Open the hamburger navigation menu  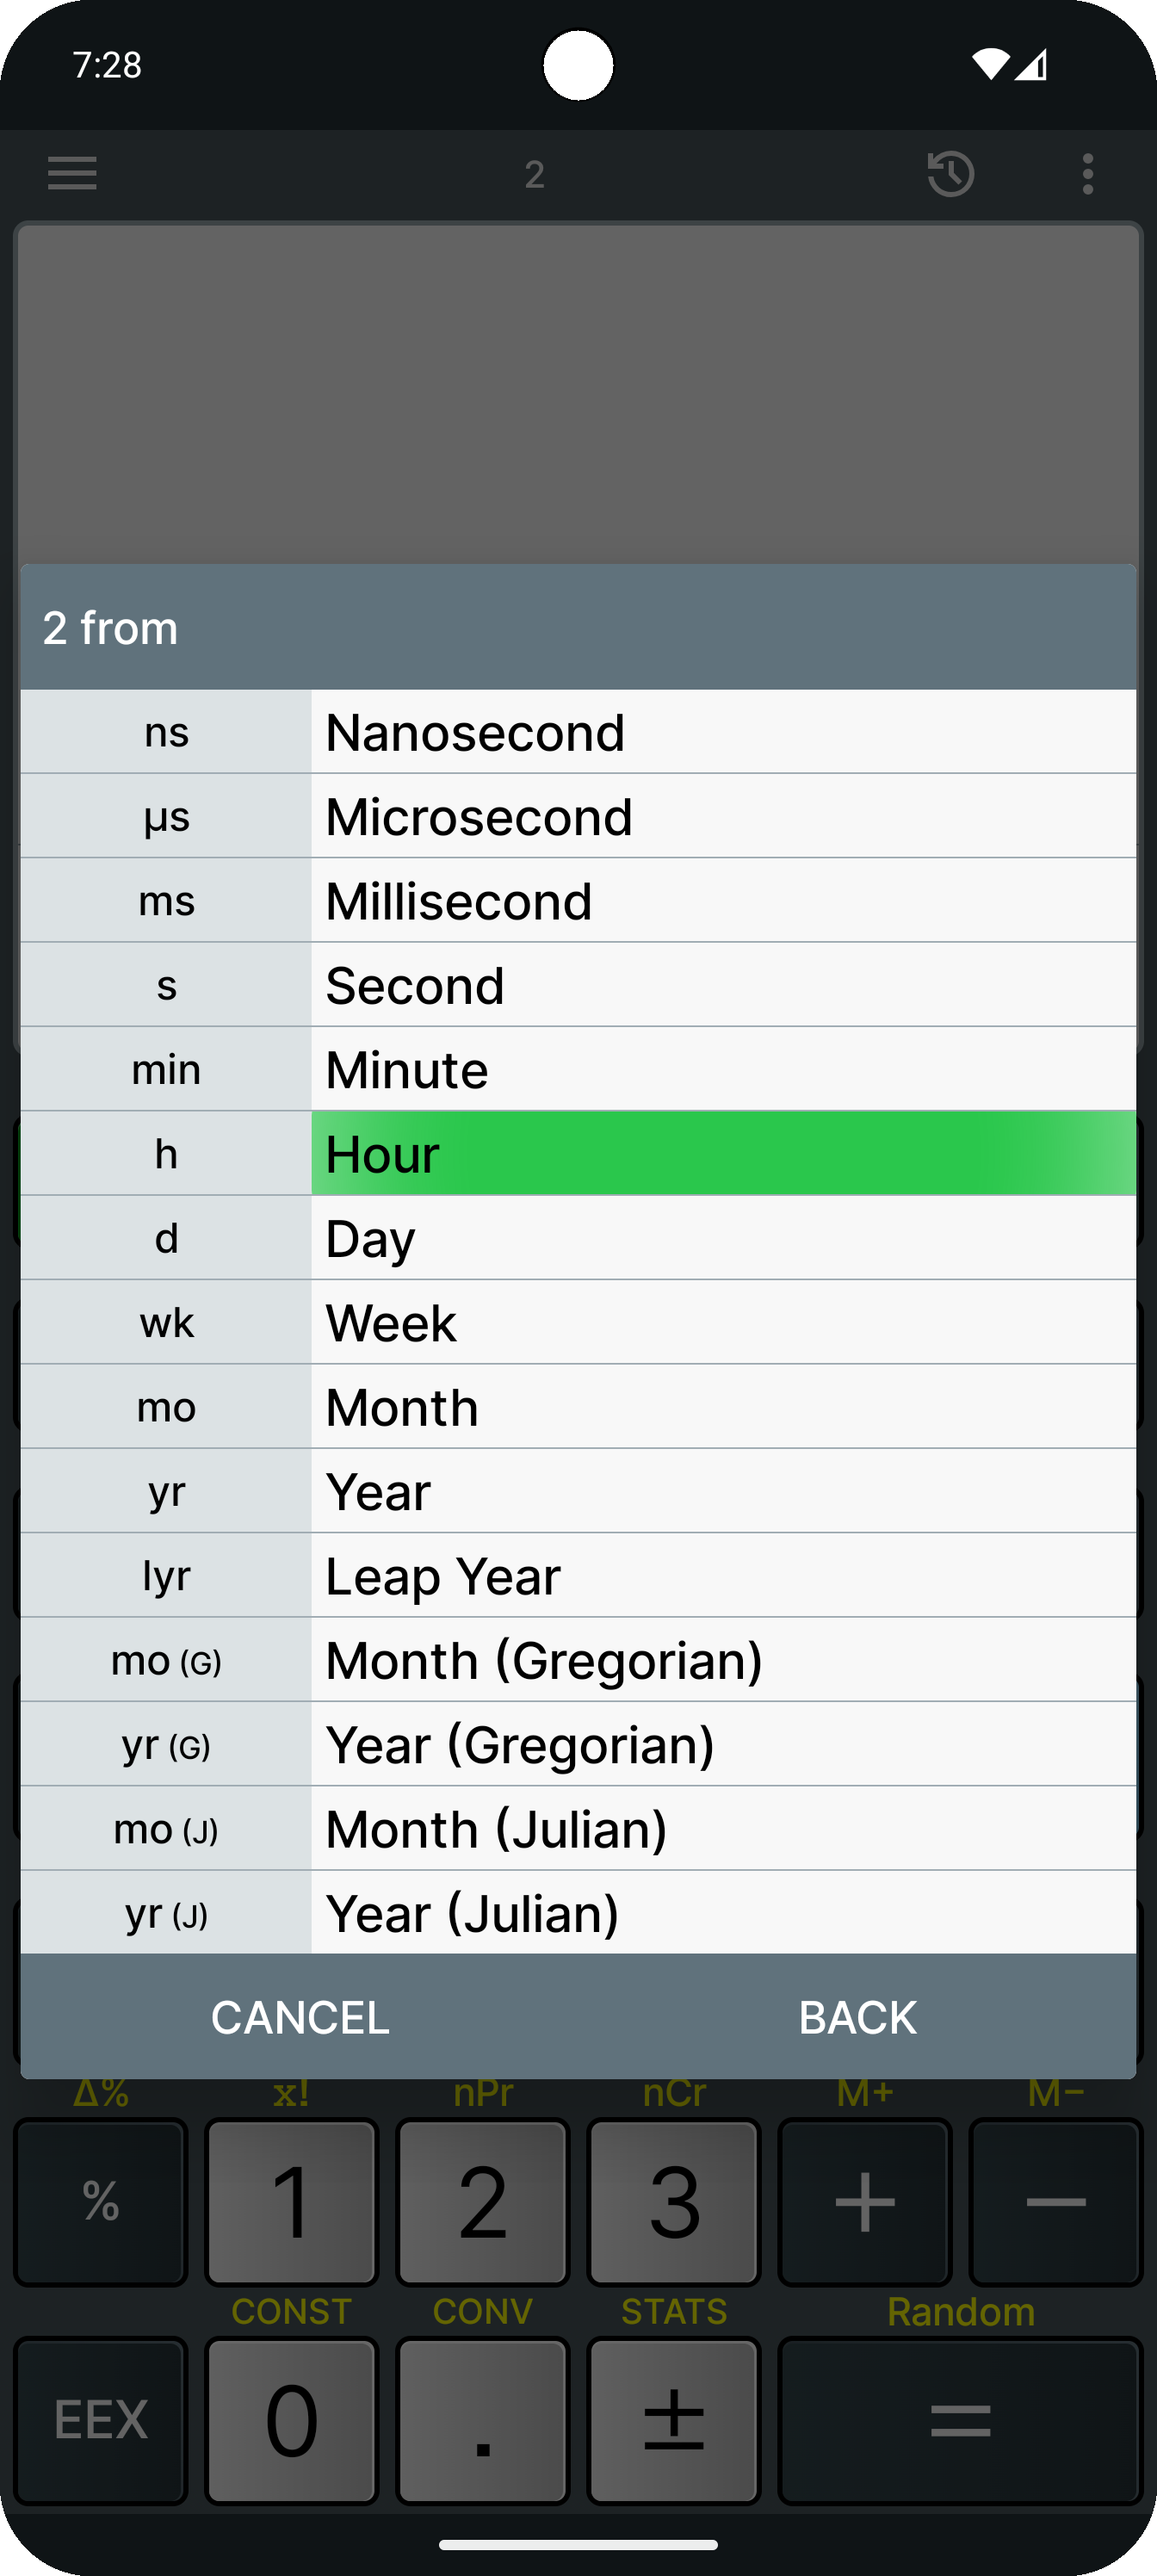[x=72, y=173]
